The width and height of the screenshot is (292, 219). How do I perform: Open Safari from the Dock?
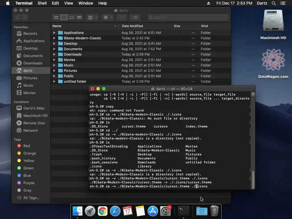pyautogui.click(x=115, y=211)
